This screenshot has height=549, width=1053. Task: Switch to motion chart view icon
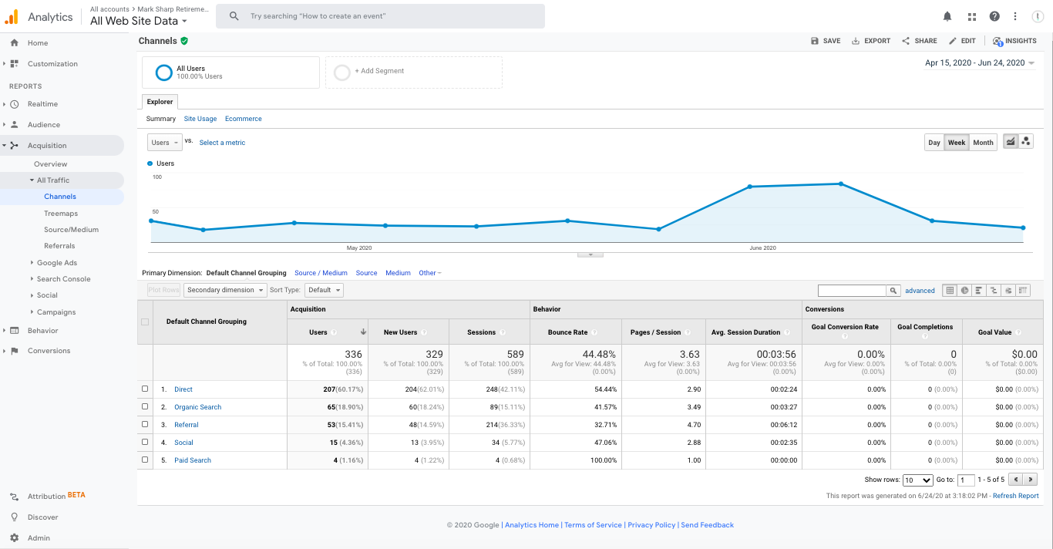click(1026, 142)
